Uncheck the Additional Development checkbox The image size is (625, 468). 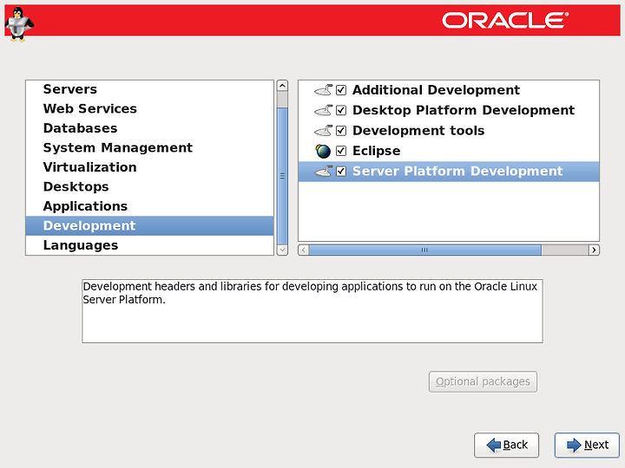pyautogui.click(x=341, y=90)
